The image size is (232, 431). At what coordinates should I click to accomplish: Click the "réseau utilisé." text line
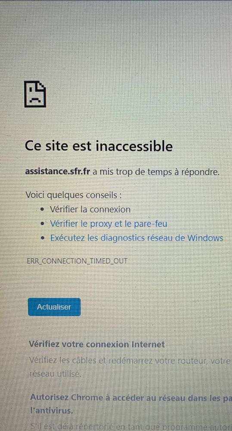[x=55, y=374]
